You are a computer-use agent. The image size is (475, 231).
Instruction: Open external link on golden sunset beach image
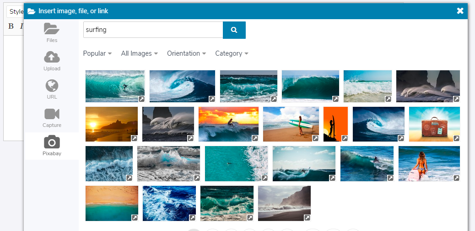tap(134, 138)
